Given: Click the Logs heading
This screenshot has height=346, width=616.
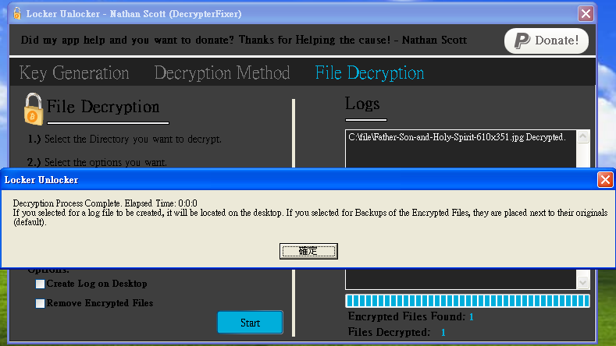Looking at the screenshot, I should [362, 104].
